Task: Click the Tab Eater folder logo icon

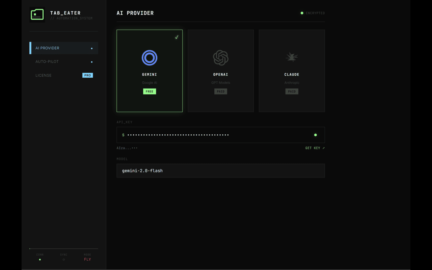Action: tap(37, 15)
